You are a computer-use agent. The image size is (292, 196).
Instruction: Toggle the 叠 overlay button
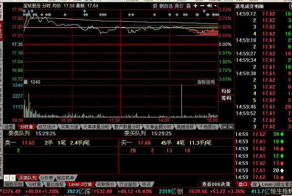click(188, 6)
